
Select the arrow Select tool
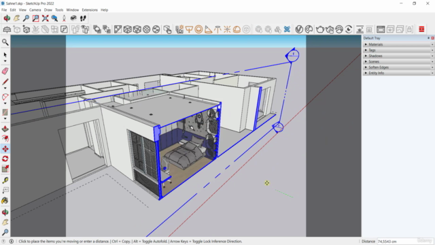[5, 54]
